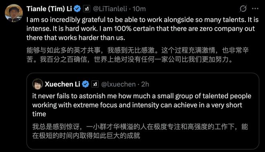Image resolution: width=265 pixels, height=152 pixels.
Task: Click the Grok slashed-circle icon at top right
Action: tap(243, 8)
